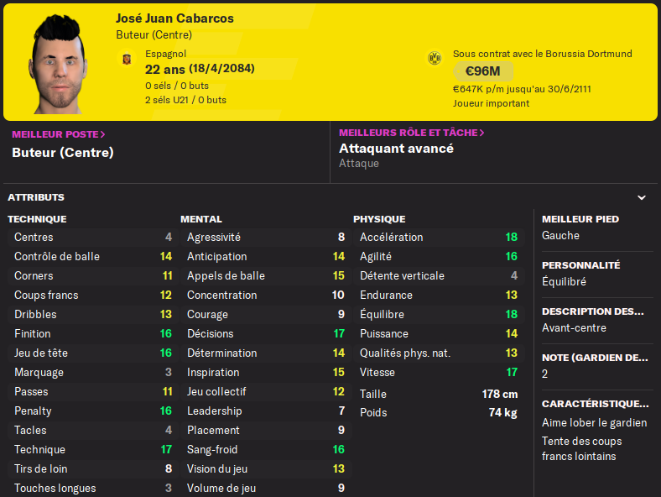Select the Attaquant avancé role

(396, 149)
